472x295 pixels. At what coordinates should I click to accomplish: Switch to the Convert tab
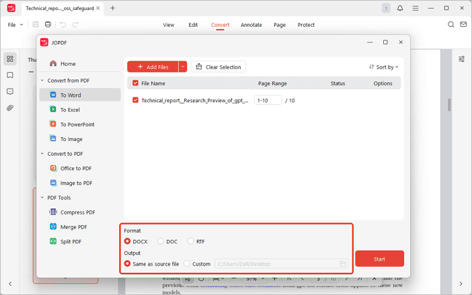coord(220,25)
